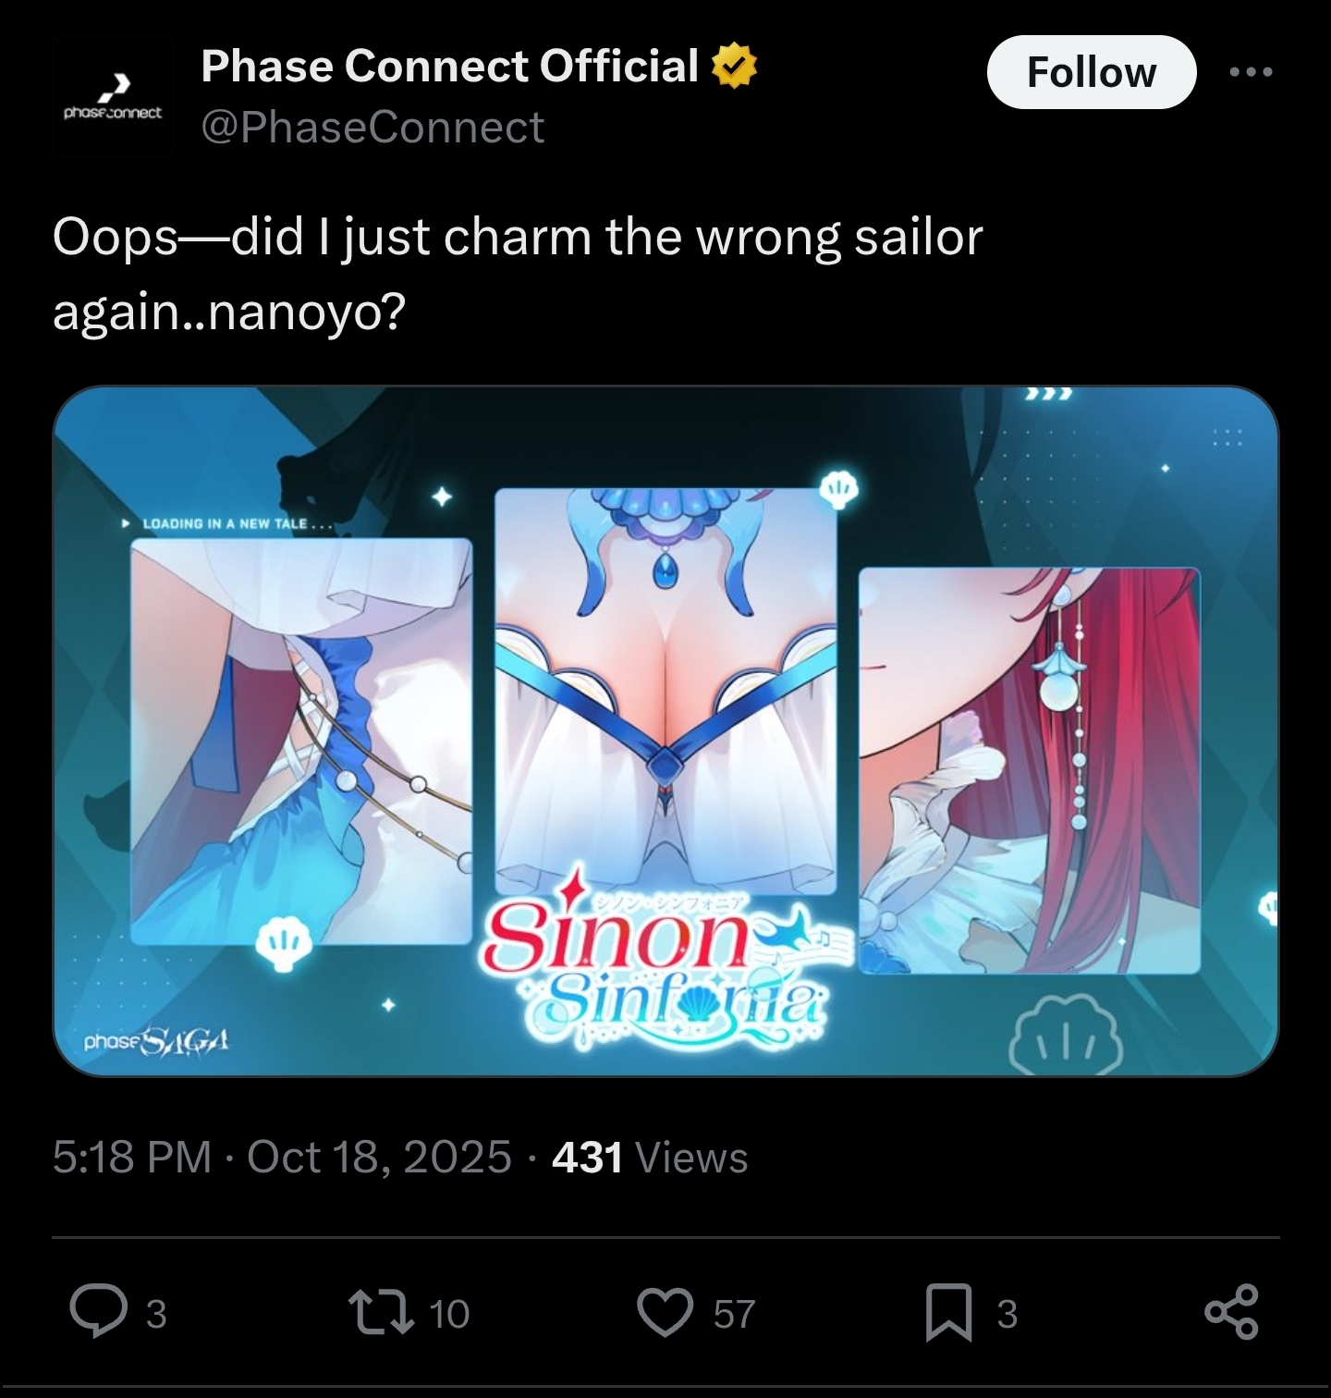The height and width of the screenshot is (1398, 1331).
Task: Open the Phase Connect Official display name
Action: [450, 67]
